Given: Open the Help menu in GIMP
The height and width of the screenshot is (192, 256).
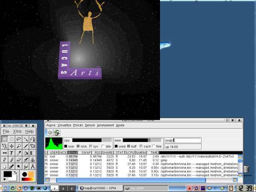Looking at the screenshot, I should click(29, 132).
